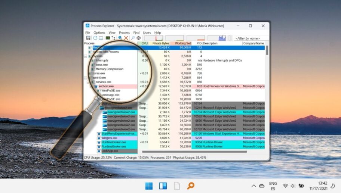This screenshot has height=193, width=341.
Task: Open the Widgets taskbar icon
Action: point(163,186)
